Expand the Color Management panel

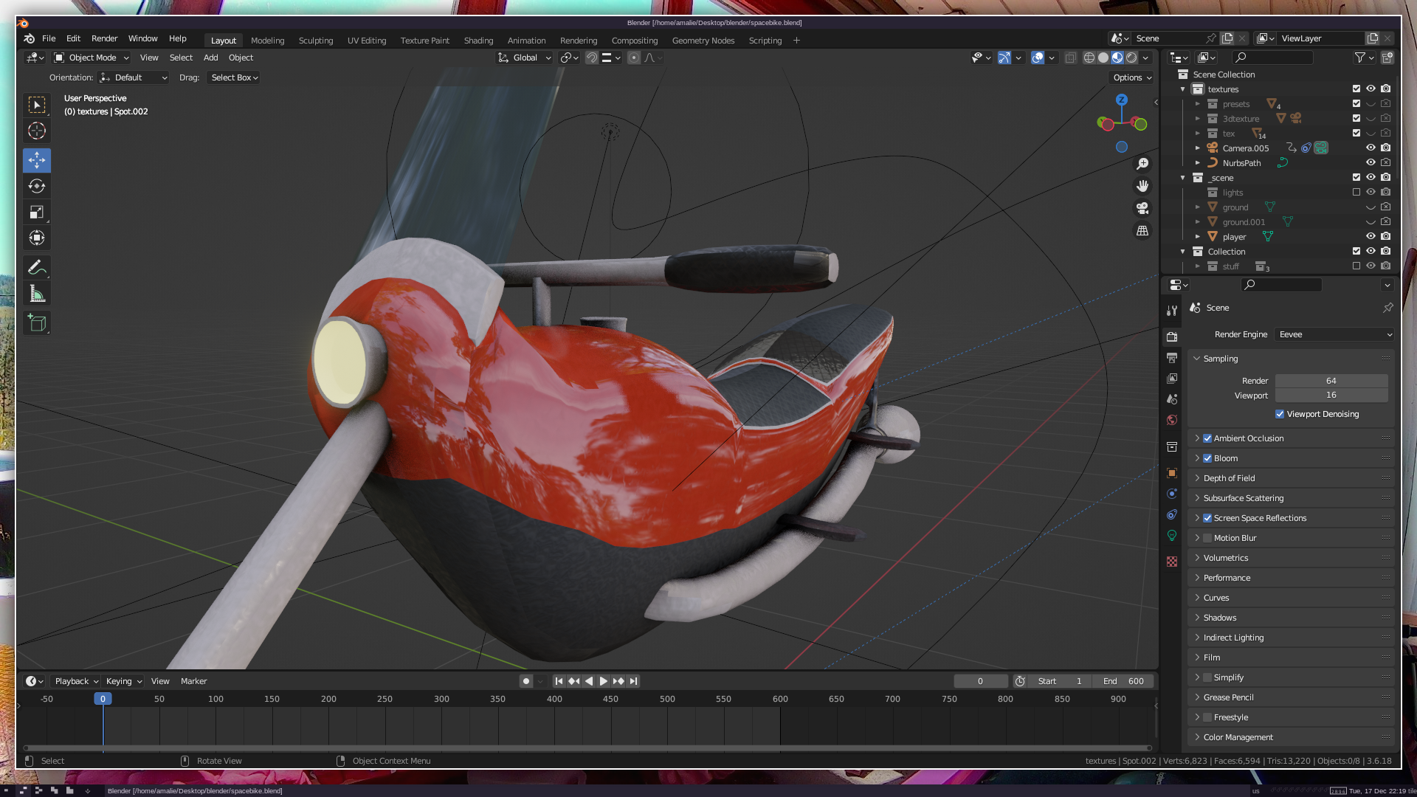[x=1238, y=737]
